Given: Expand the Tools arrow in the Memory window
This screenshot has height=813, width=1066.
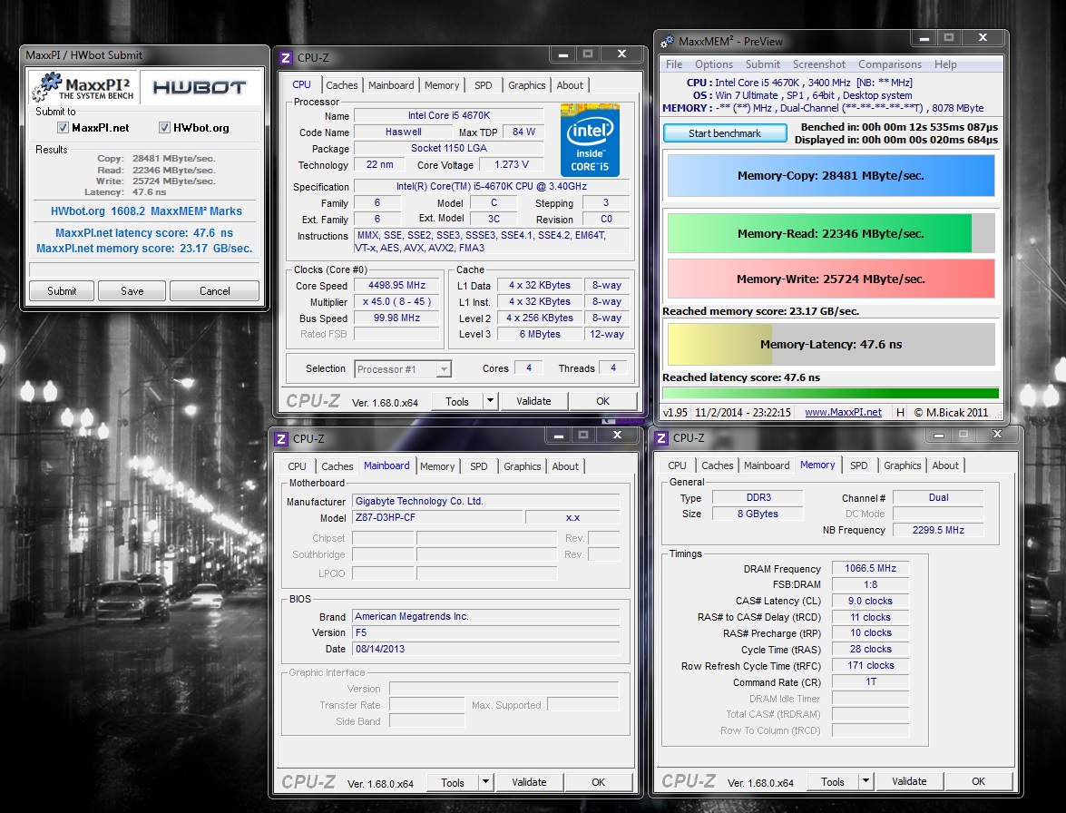Looking at the screenshot, I should point(866,781).
